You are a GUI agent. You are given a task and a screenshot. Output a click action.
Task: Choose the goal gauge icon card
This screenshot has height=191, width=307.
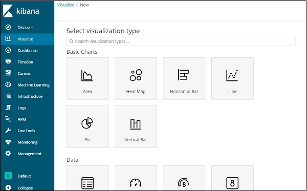tap(184, 178)
